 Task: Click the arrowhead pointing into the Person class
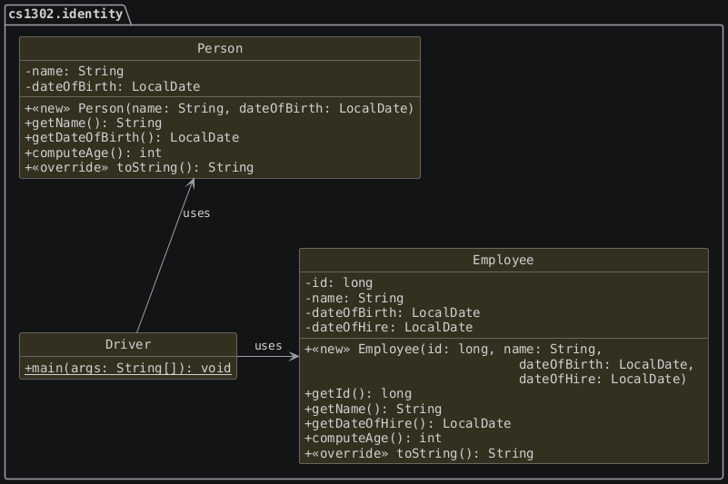tap(191, 183)
